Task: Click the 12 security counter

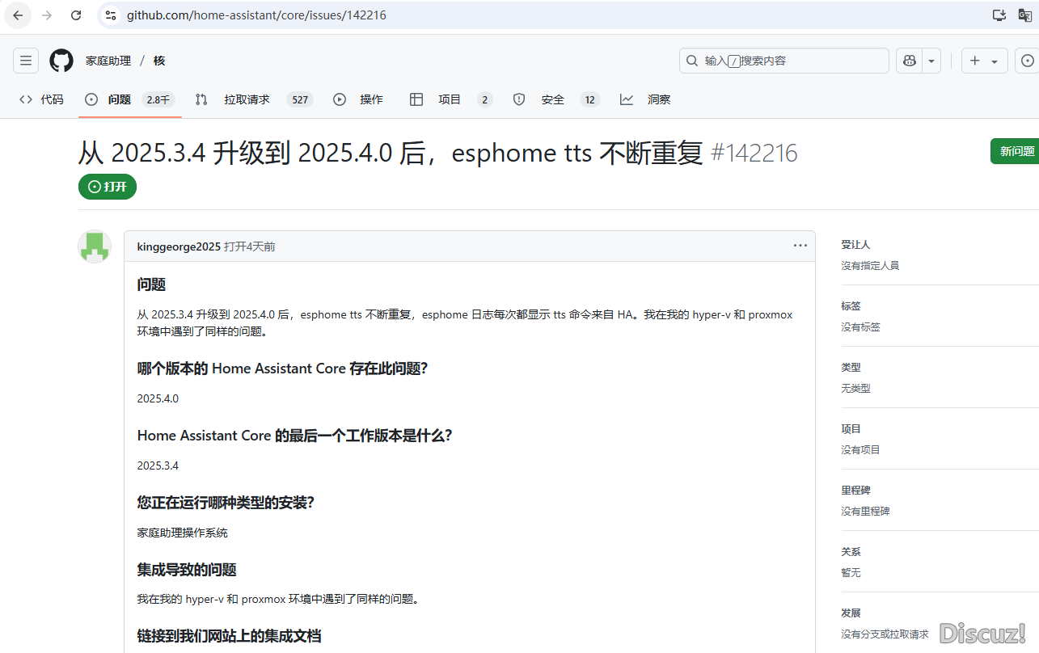Action: pos(589,99)
